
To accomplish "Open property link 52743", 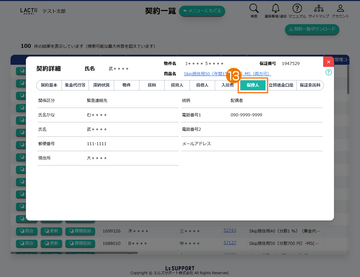I will 230,230.
